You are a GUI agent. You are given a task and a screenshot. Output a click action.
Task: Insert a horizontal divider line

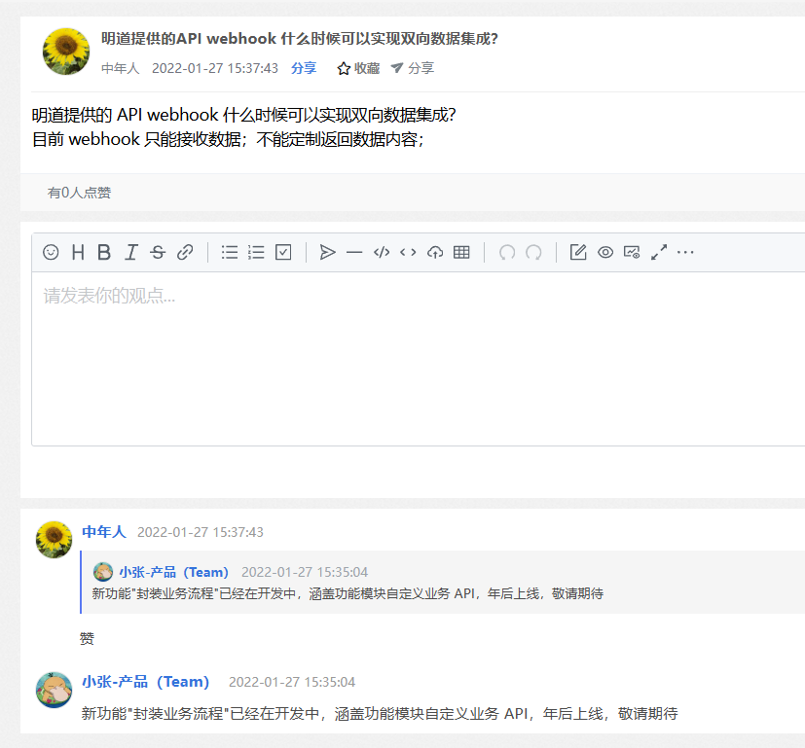(x=353, y=252)
